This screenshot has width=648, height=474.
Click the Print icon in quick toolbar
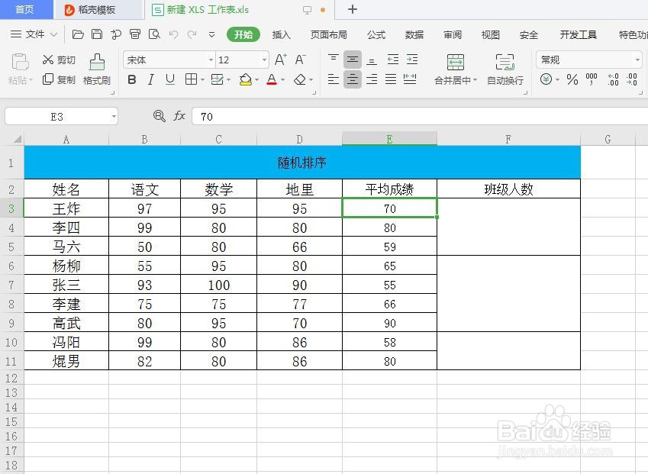pyautogui.click(x=135, y=34)
